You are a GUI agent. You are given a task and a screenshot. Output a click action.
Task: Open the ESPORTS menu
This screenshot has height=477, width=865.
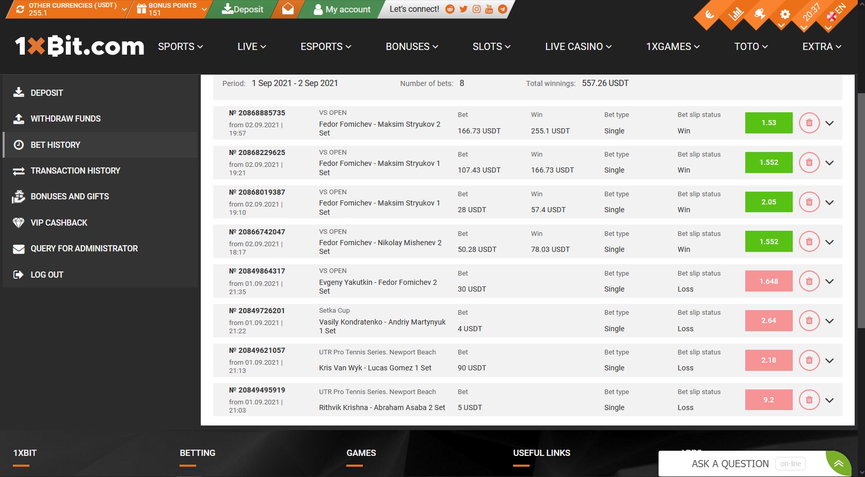(326, 46)
